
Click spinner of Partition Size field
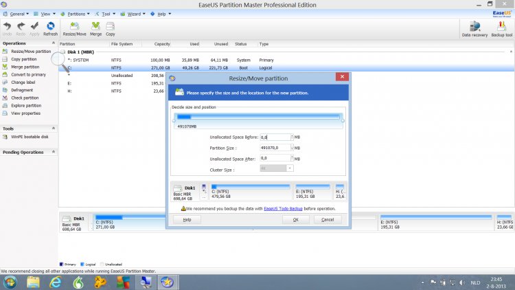(292, 148)
